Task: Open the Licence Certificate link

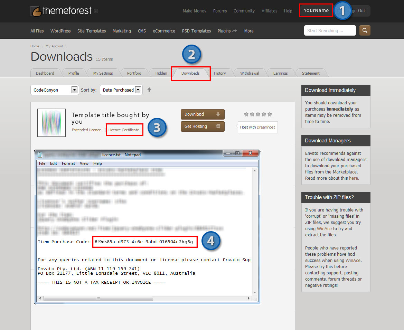Action: 124,130
